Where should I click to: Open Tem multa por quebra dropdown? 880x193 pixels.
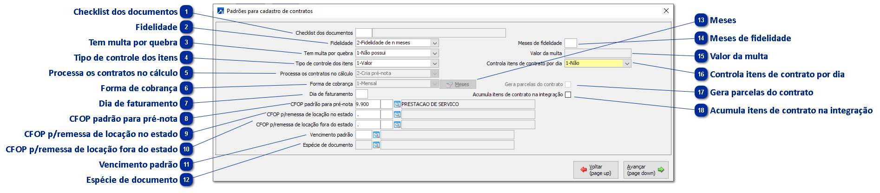[x=435, y=53]
